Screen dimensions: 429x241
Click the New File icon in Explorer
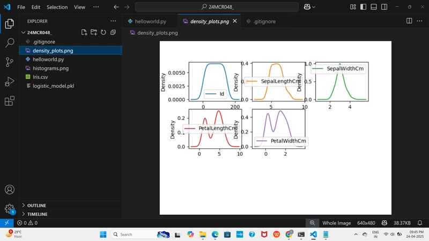point(84,32)
